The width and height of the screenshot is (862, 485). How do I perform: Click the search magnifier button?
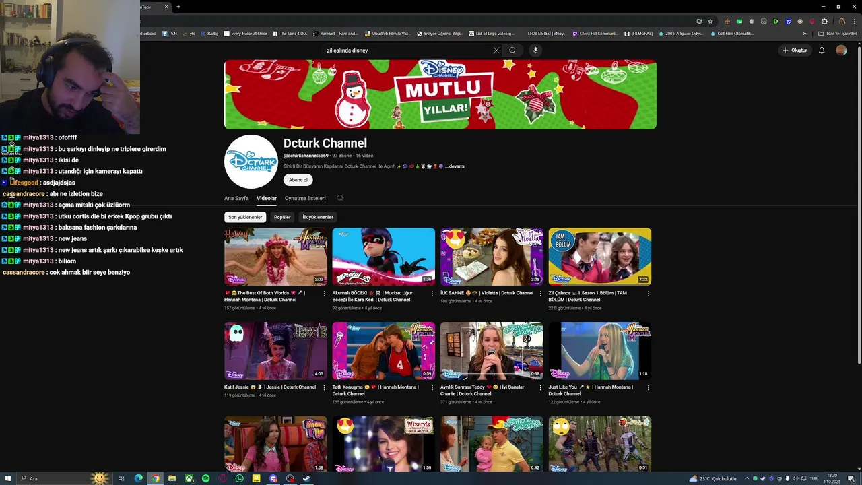click(x=512, y=51)
